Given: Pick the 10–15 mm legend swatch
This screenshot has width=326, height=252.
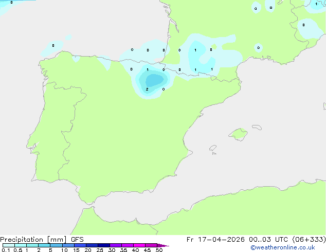Looking at the screenshot, I should click(68, 245).
